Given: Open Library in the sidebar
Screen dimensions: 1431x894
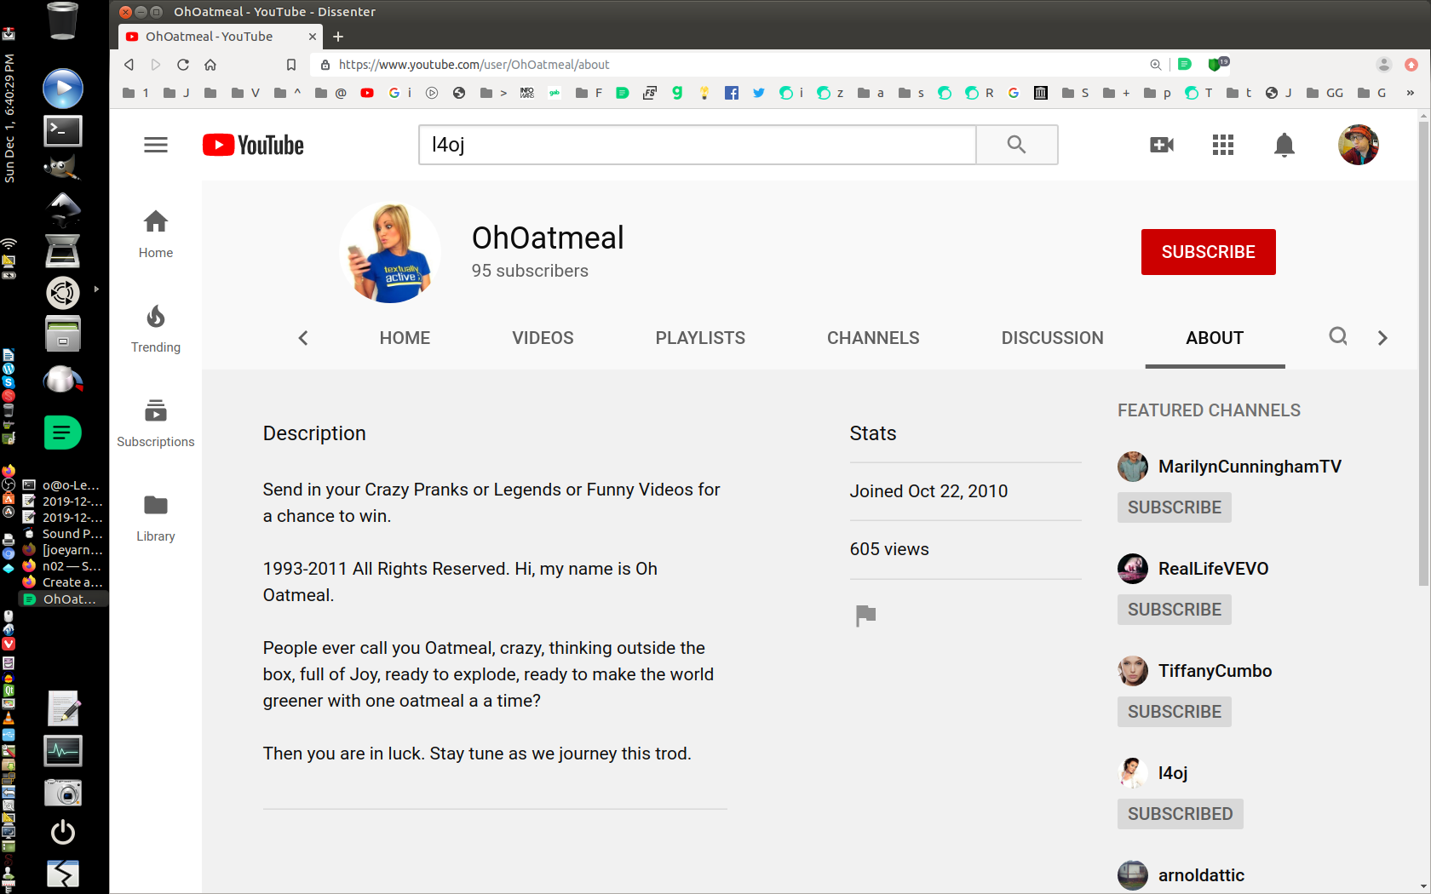Looking at the screenshot, I should [156, 518].
